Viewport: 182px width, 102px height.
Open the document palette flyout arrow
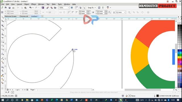click(x=6, y=92)
